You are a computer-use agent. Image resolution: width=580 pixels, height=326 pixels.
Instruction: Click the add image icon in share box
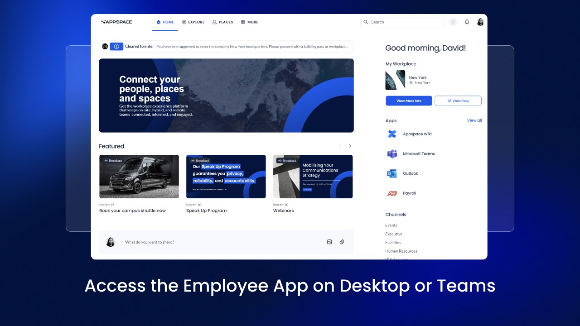coord(329,242)
